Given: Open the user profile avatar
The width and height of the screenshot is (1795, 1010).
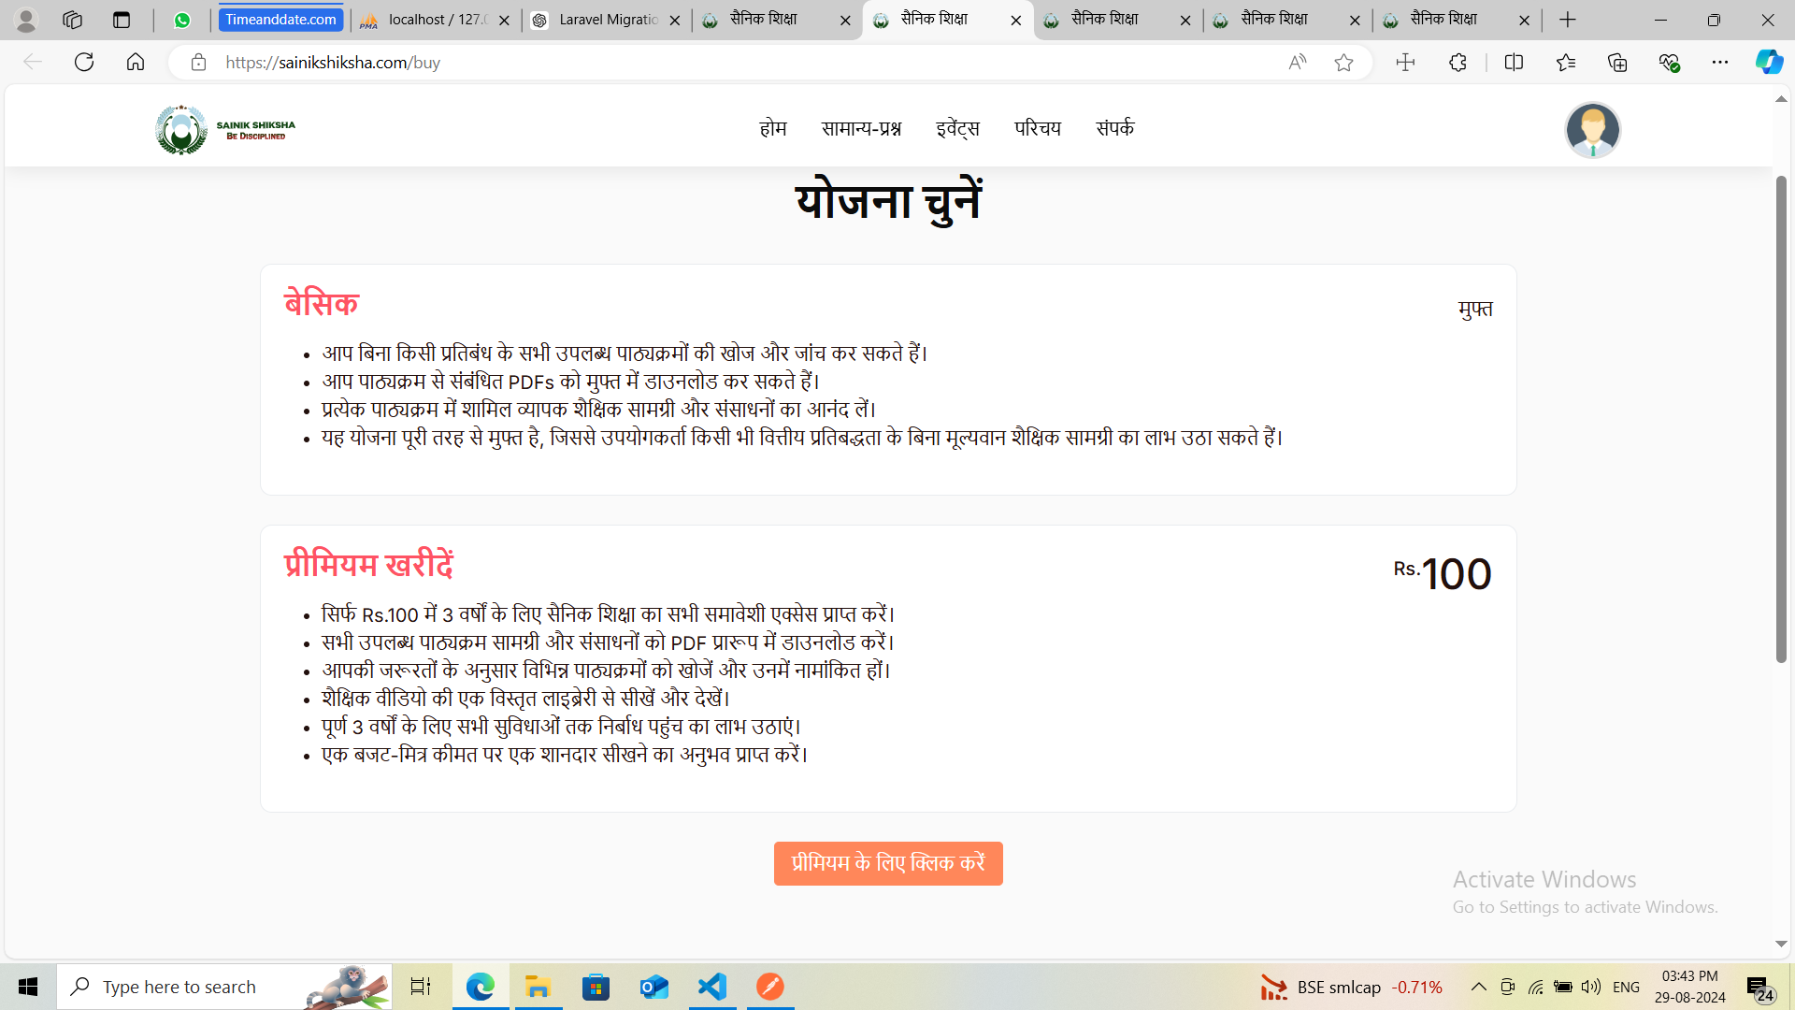Looking at the screenshot, I should tap(1592, 130).
